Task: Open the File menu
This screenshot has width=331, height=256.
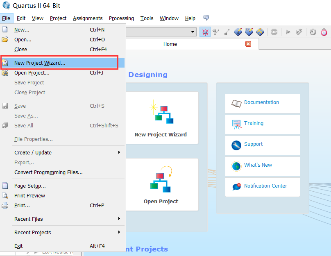Action: 6,18
